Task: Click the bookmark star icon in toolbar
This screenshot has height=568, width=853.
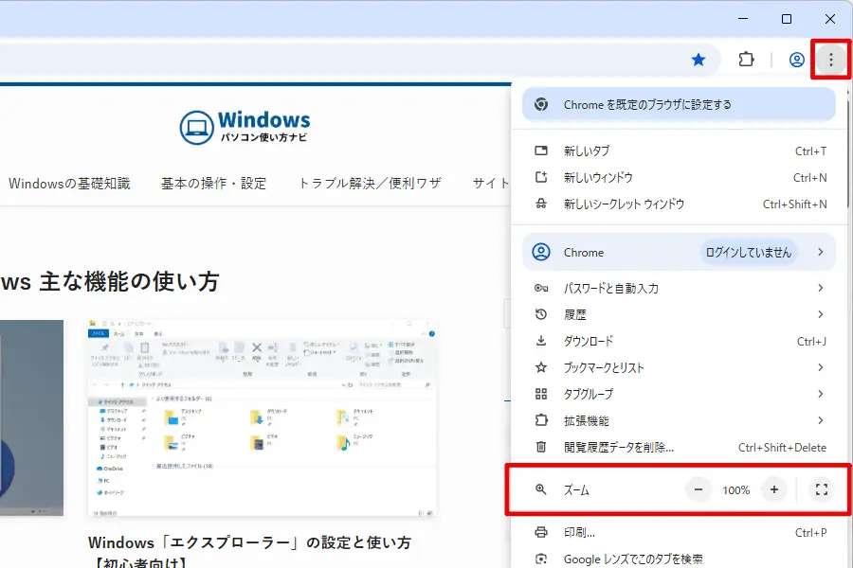Action: point(699,59)
